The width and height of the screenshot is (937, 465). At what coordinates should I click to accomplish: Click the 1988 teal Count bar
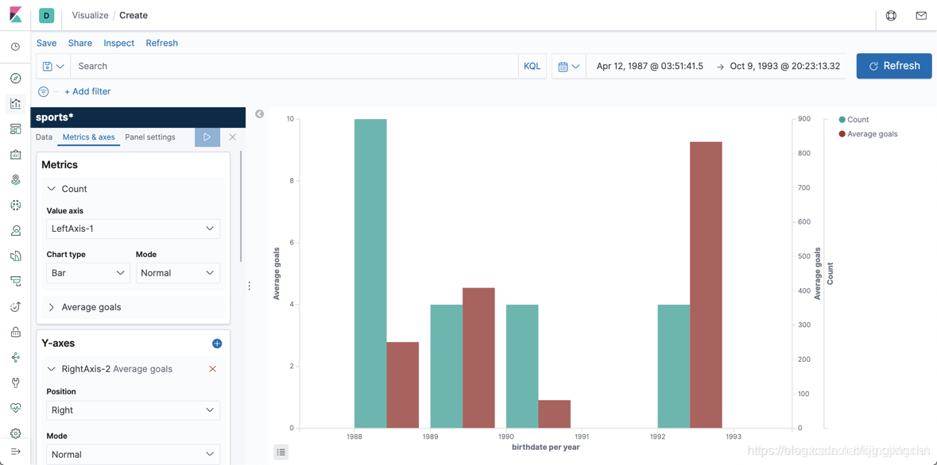370,274
